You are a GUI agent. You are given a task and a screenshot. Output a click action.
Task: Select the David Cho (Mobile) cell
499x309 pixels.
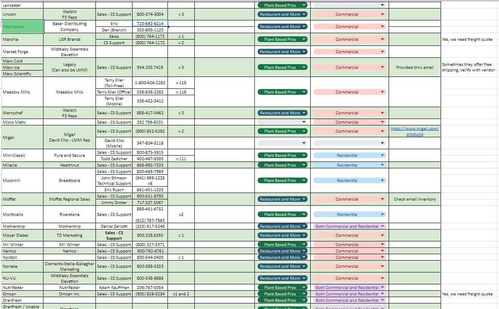tap(114, 143)
